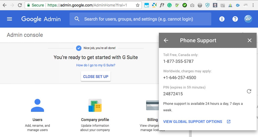Open VIEW GLOBAL SUPPORT OPTIONS link

[x=193, y=122]
